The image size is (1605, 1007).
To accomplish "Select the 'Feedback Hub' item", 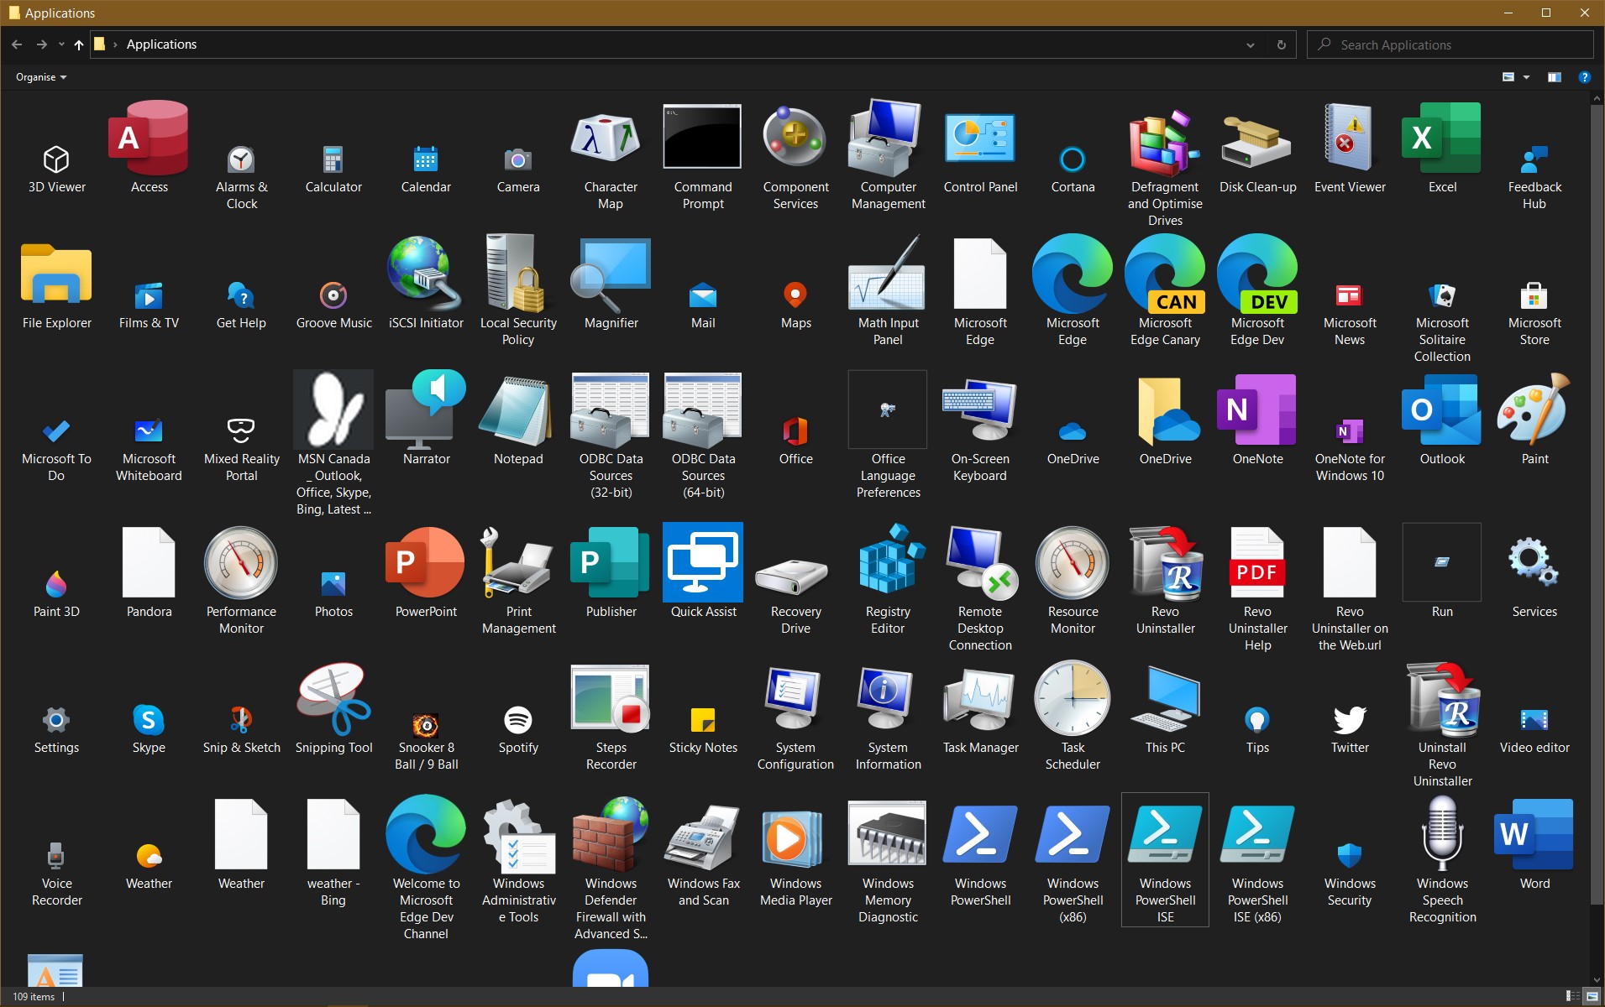I will pos(1534,178).
